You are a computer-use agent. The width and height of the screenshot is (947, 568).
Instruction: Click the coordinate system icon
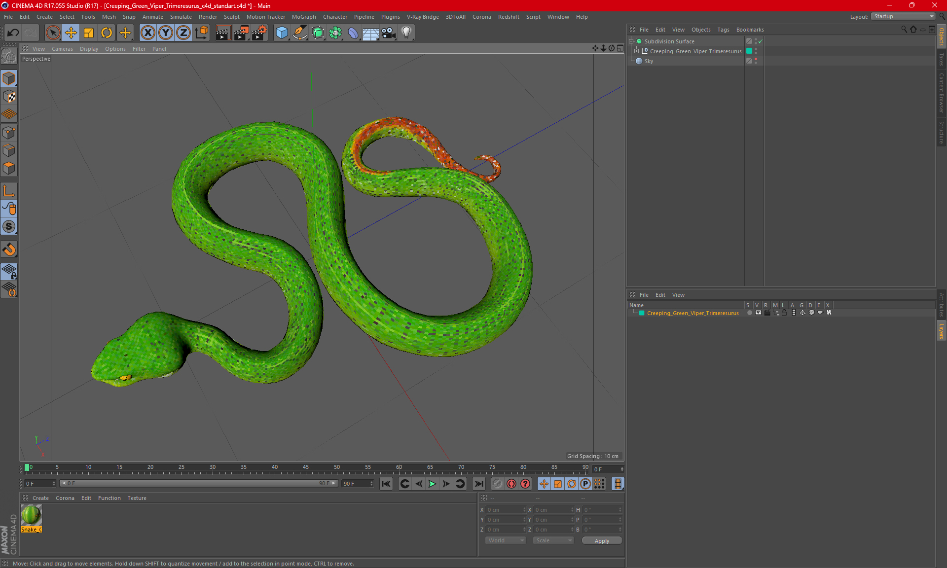201,33
